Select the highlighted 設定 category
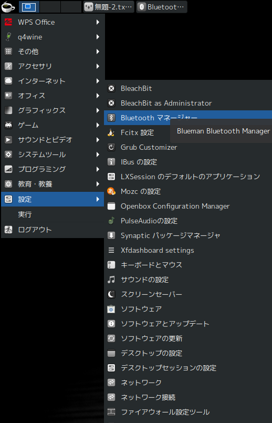 (x=53, y=199)
